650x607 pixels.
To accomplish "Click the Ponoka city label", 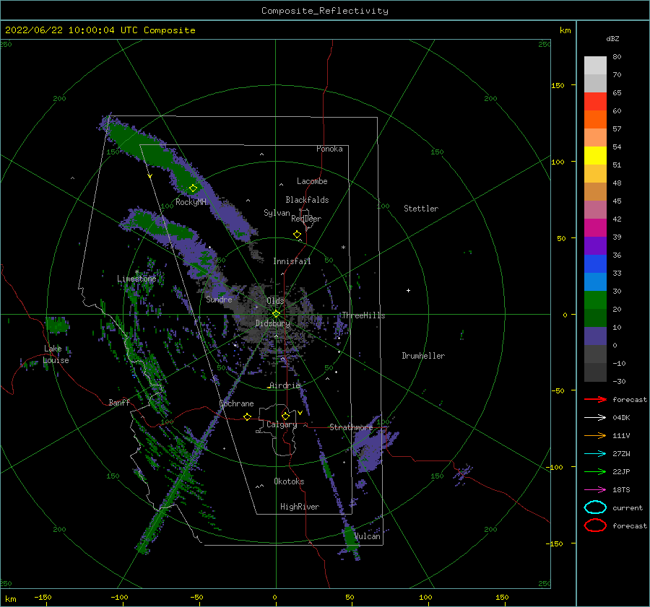I will (329, 149).
